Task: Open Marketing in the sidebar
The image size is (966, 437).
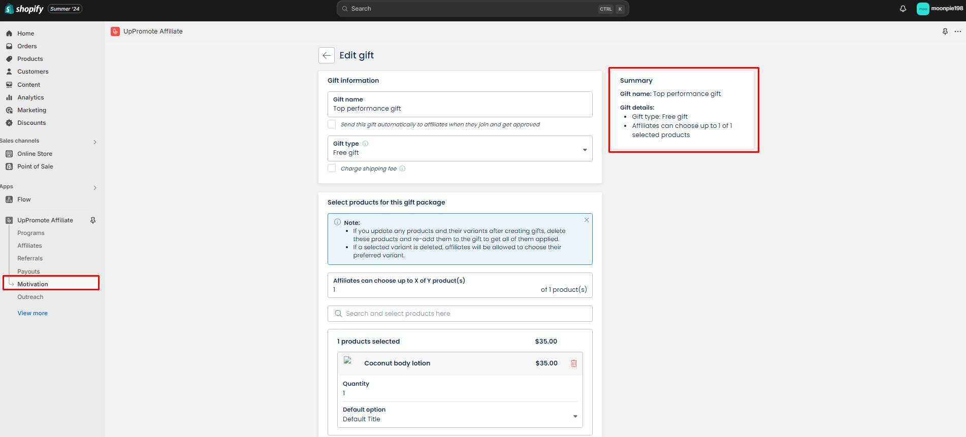Action: (31, 110)
